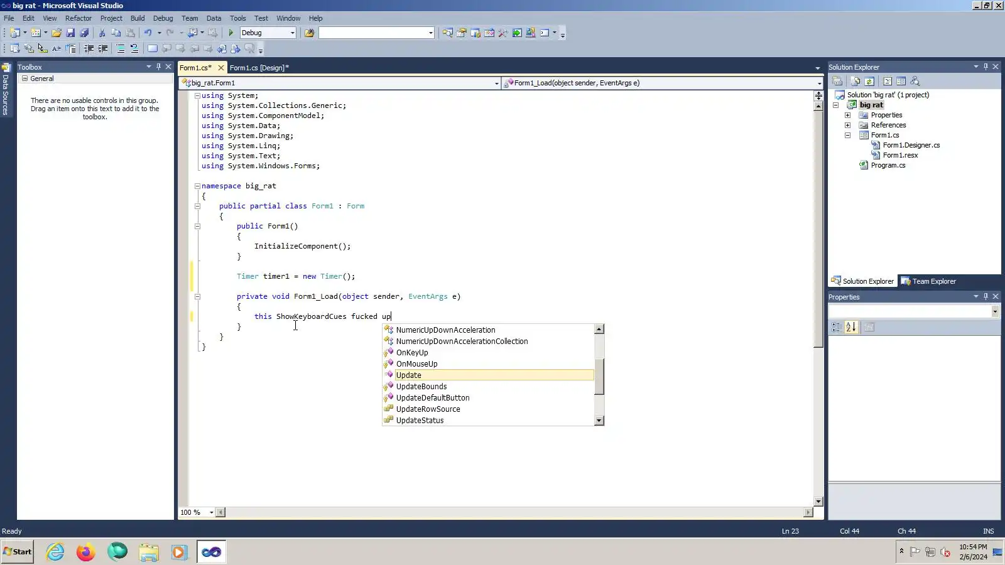Expand the References node in Solution Explorer
This screenshot has height=565, width=1005.
tap(847, 125)
